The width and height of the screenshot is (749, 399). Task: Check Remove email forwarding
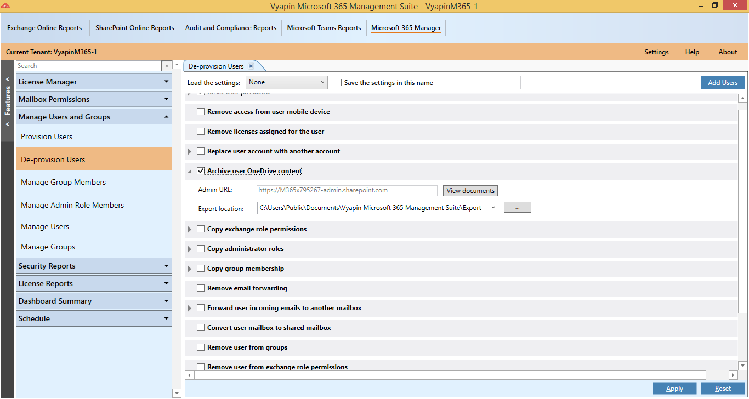point(201,288)
